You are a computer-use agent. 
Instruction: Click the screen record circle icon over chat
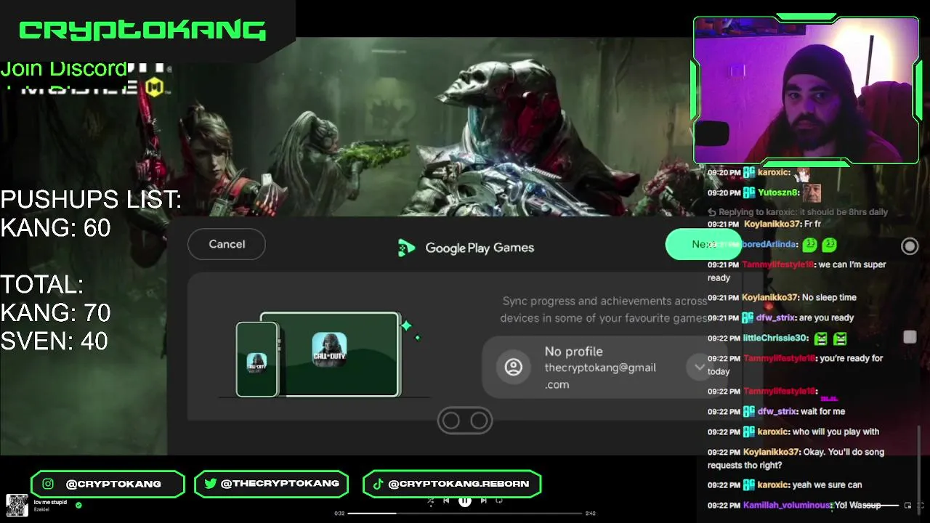[x=910, y=246]
